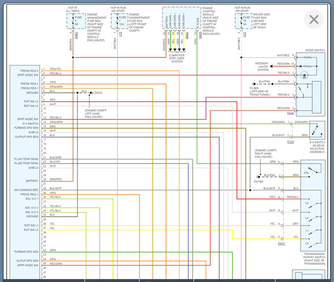Click the ENGINE COMPARTMENT FUSE BOX caption

pos(139,23)
